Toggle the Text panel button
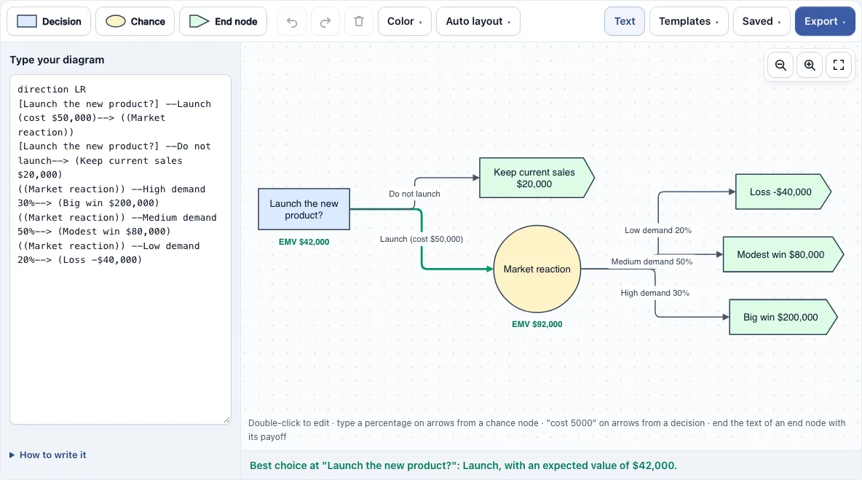The image size is (862, 480). tap(625, 21)
